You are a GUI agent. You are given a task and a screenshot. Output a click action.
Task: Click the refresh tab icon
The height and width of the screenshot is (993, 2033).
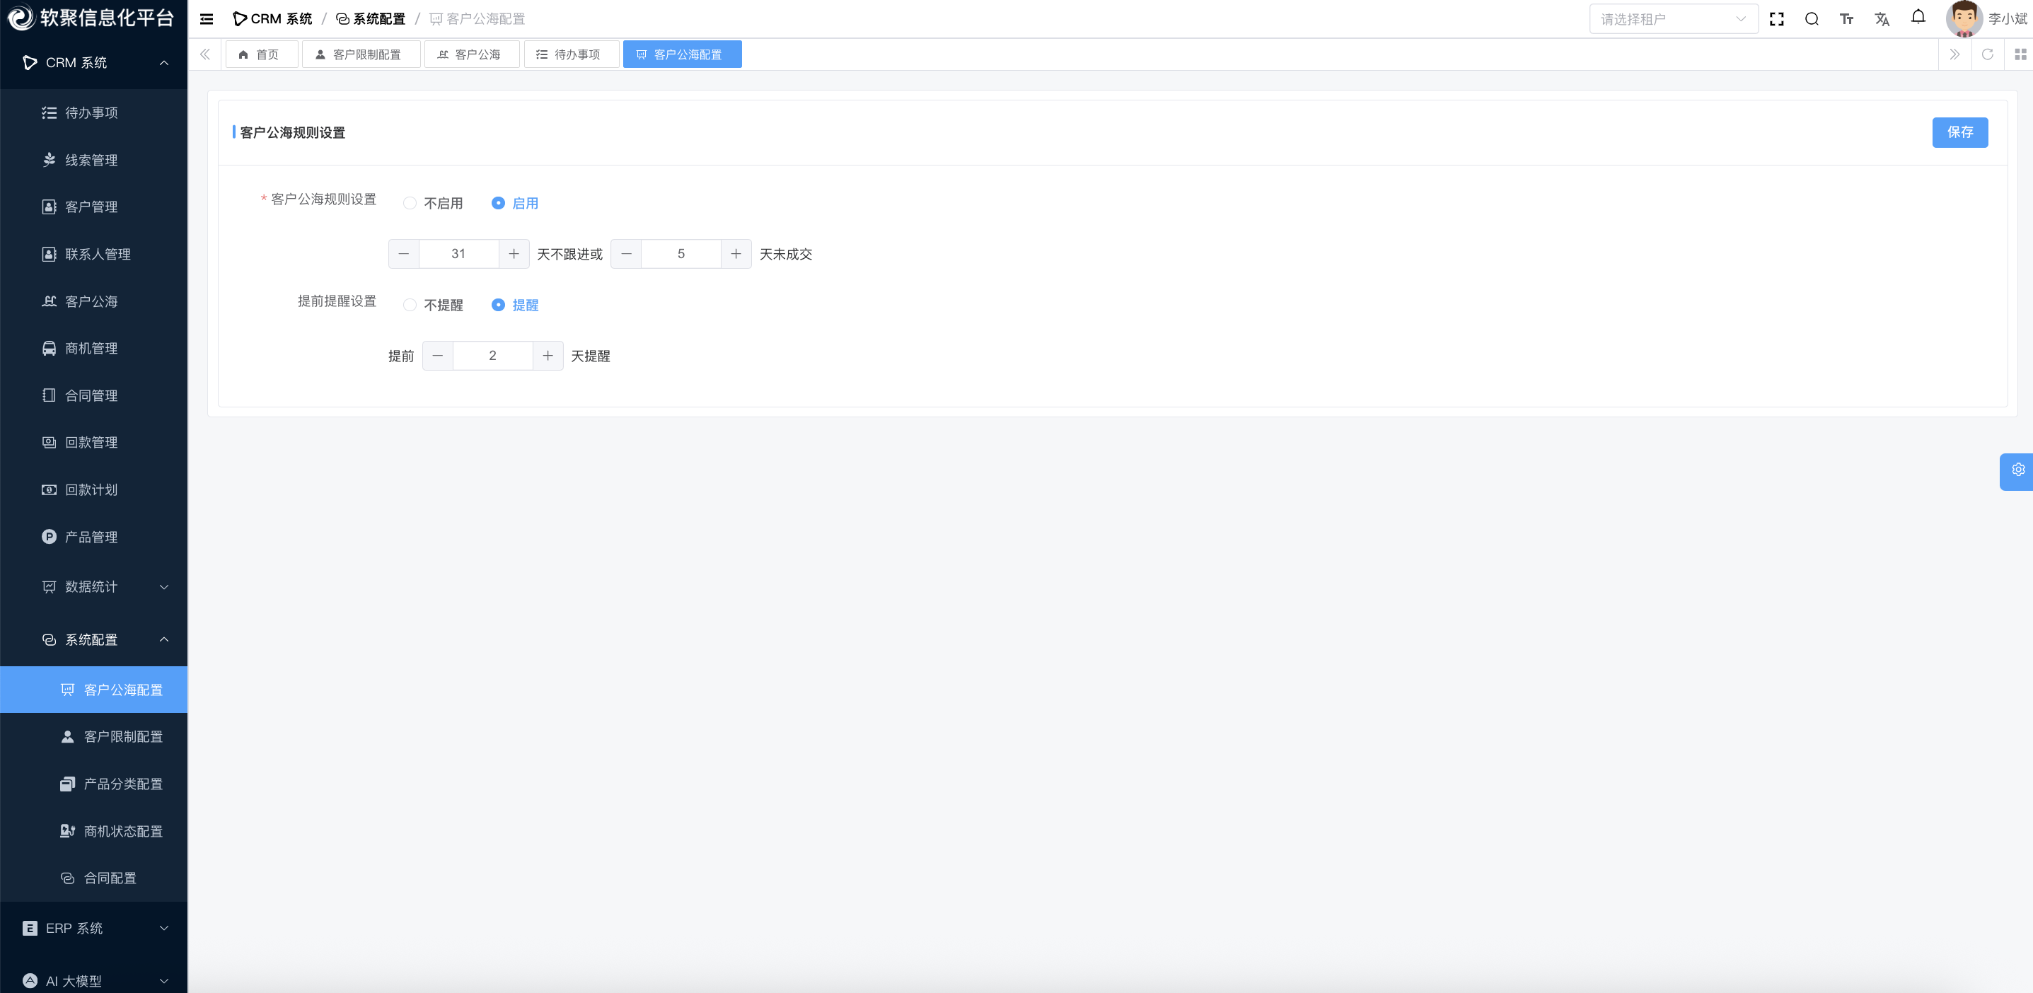[1987, 54]
